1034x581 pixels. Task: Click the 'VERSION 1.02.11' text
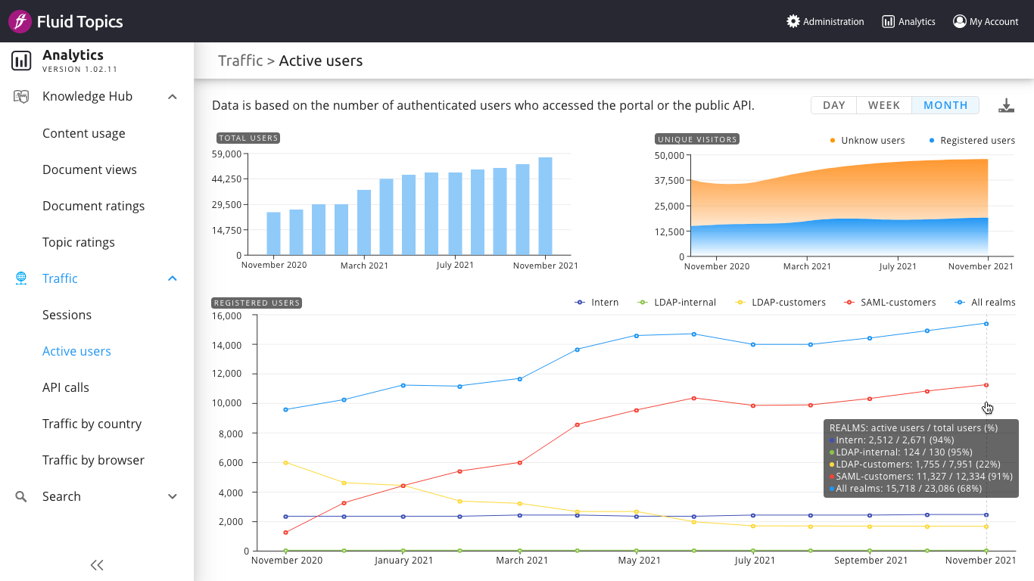click(79, 70)
